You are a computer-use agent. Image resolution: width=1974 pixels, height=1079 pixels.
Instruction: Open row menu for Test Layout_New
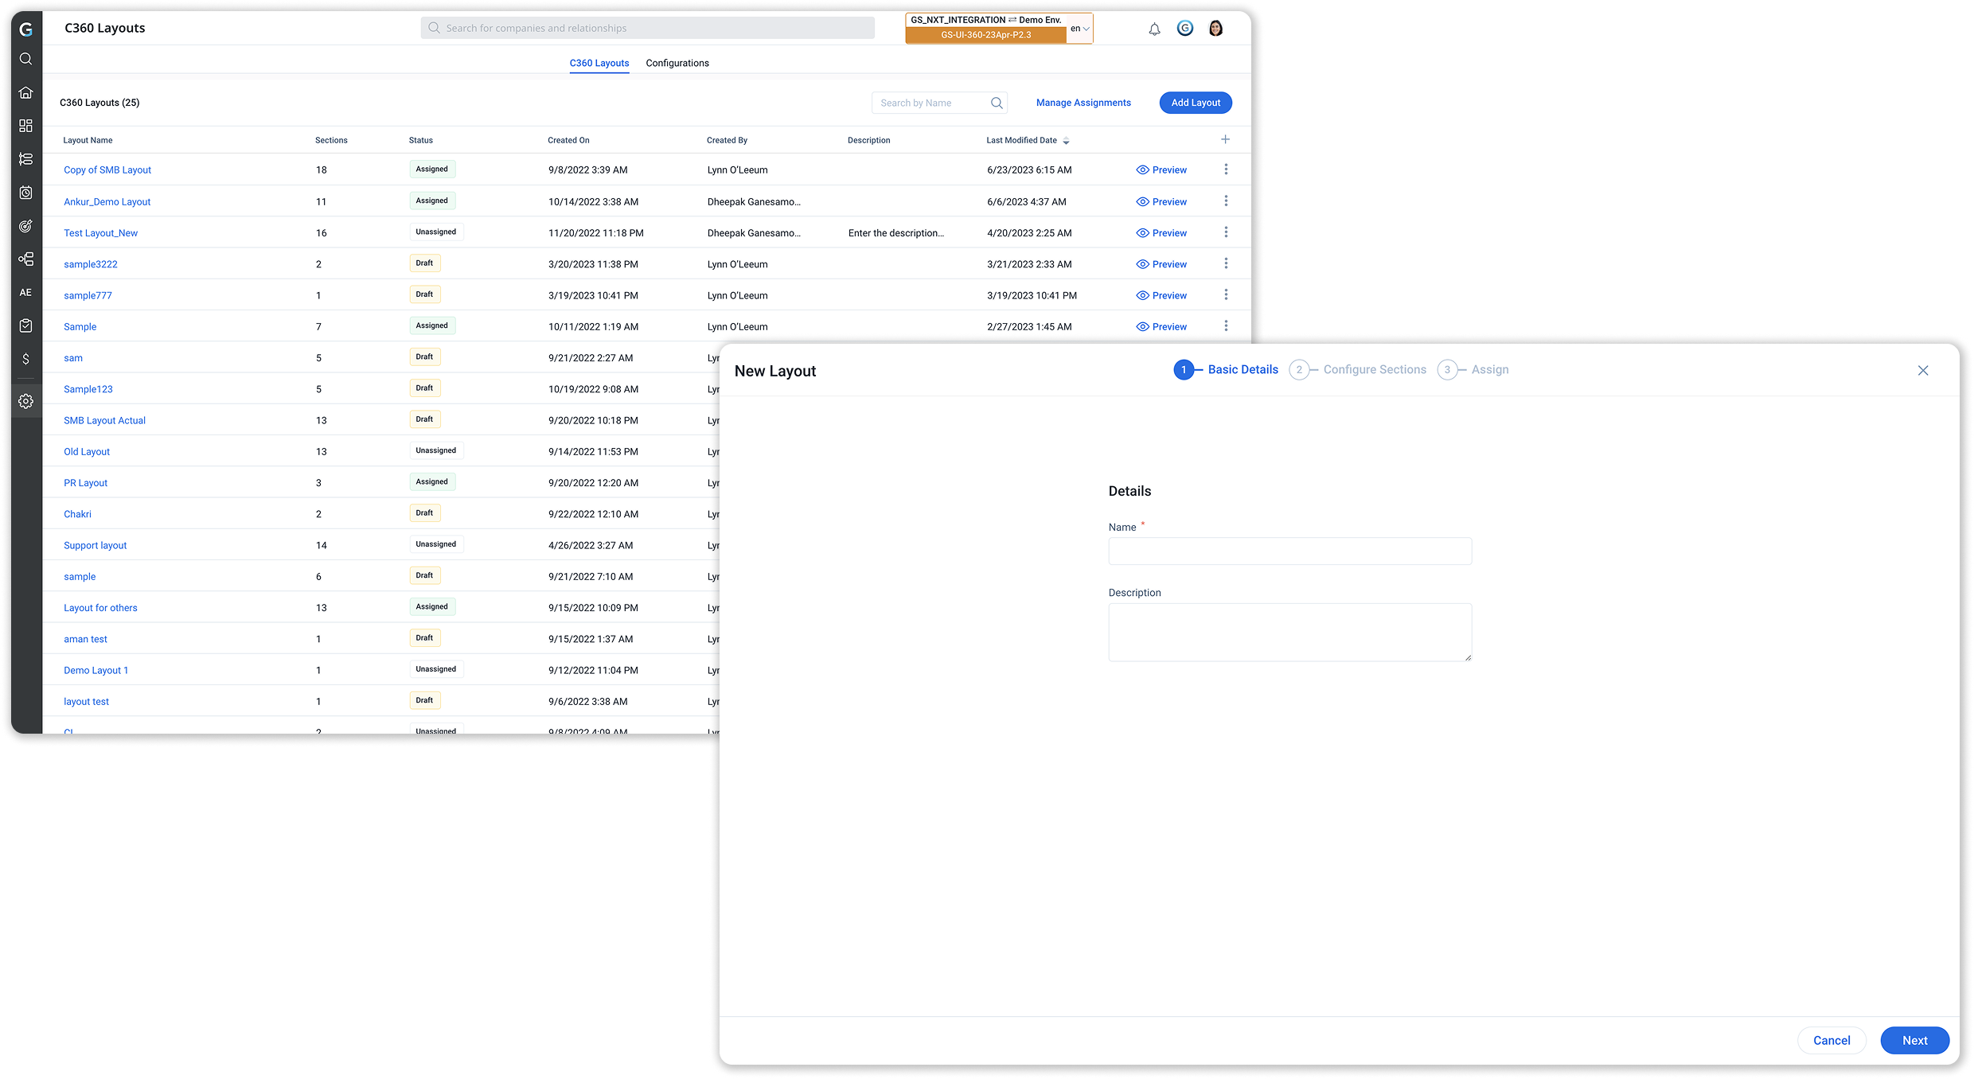click(1226, 232)
